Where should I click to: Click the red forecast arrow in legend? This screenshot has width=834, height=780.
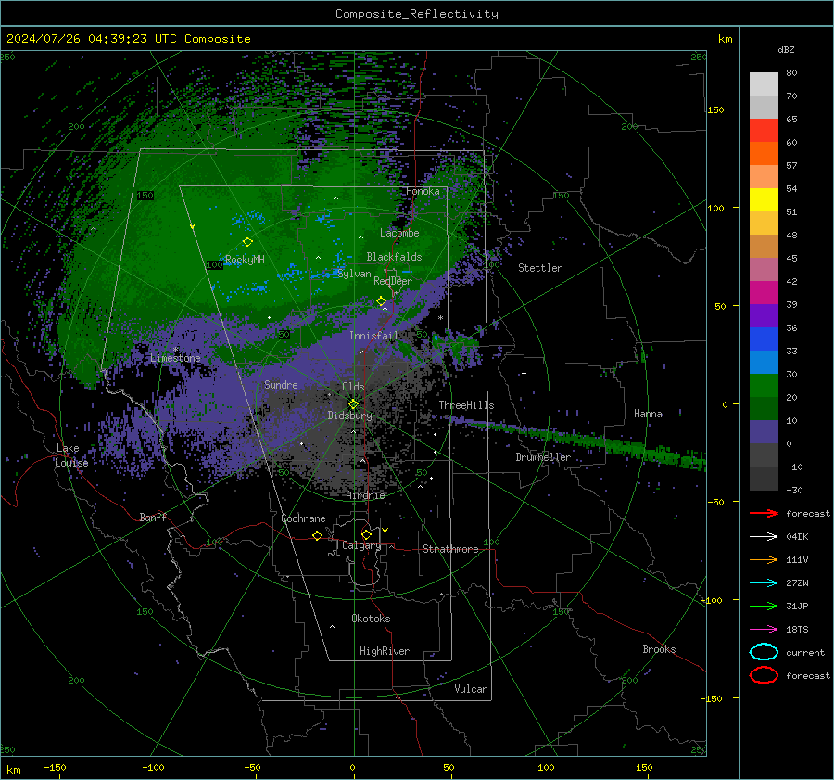pos(764,513)
